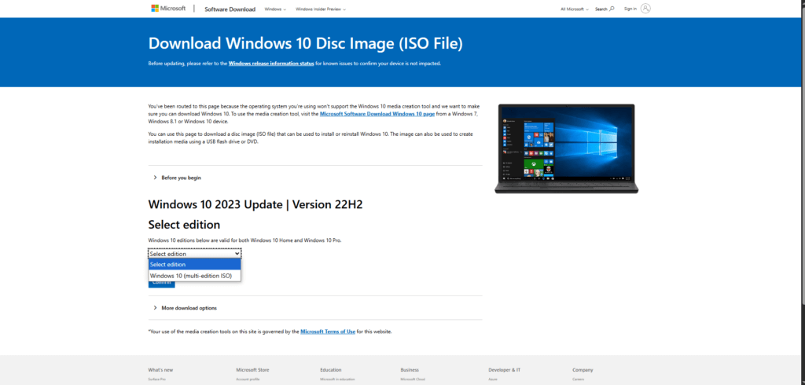Click the Windows 10 laptop image

[x=566, y=148]
